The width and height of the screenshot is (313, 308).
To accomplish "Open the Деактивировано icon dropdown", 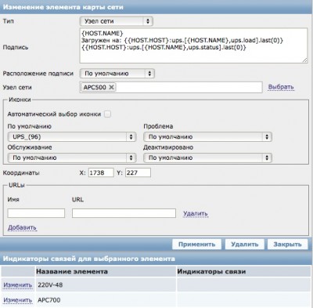I will click(207, 158).
